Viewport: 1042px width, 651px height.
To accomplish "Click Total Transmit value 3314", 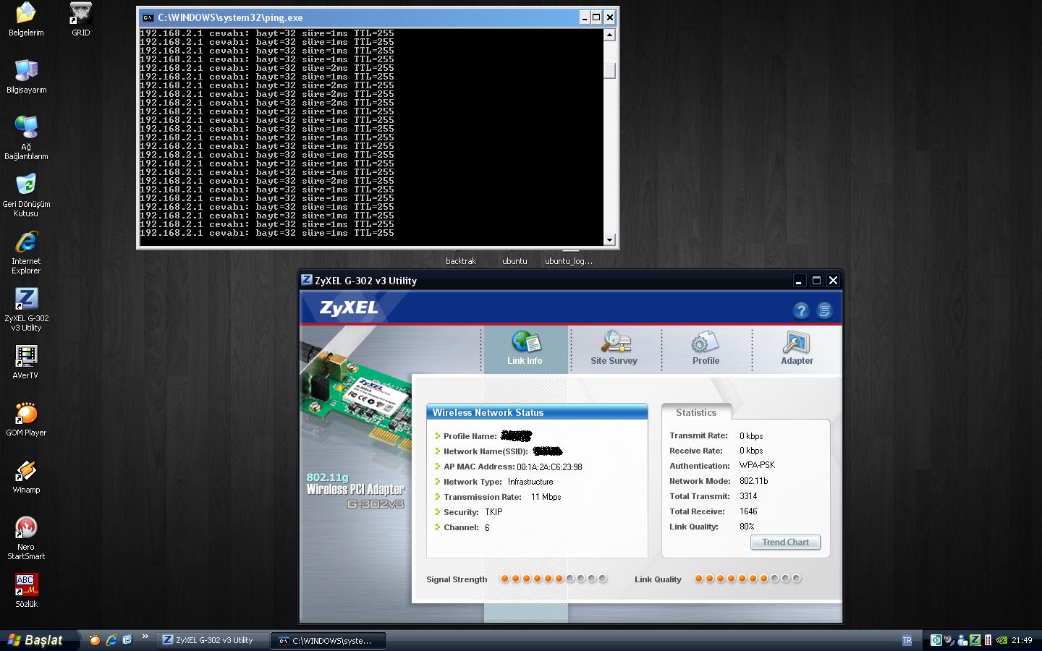I will 748,496.
